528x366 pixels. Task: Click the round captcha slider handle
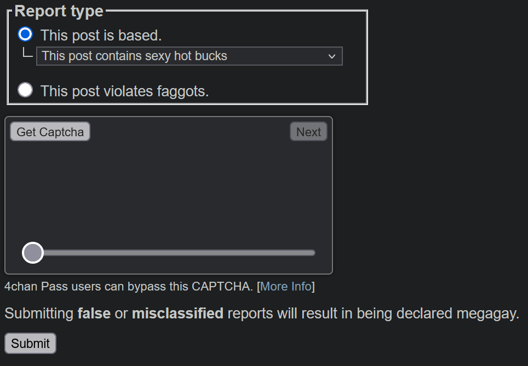(x=33, y=253)
